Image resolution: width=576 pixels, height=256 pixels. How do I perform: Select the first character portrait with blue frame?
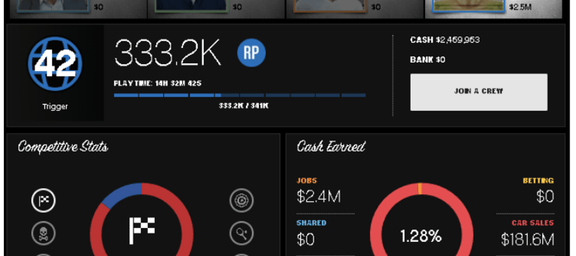[53, 6]
